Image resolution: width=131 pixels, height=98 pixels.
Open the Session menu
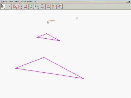click(x=23, y=2)
